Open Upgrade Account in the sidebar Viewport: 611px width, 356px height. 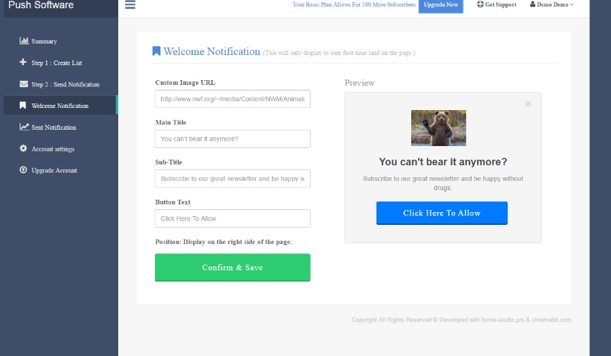tap(54, 171)
